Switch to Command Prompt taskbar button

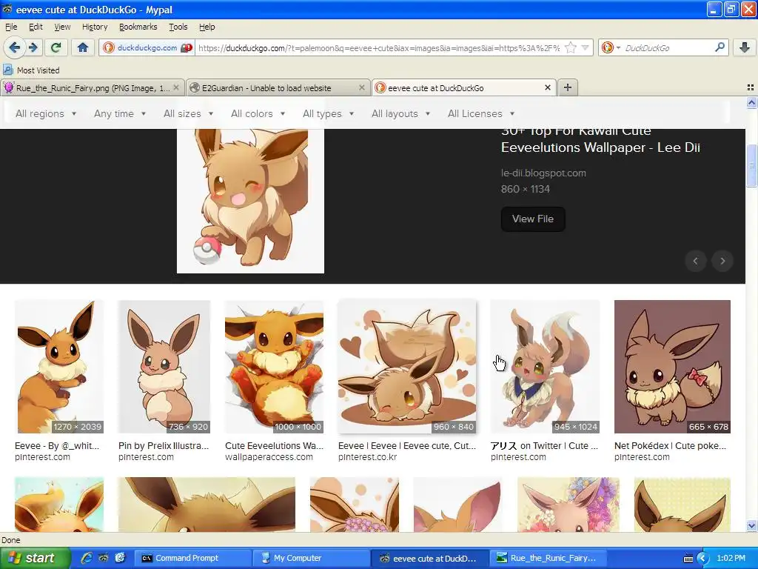pyautogui.click(x=192, y=558)
